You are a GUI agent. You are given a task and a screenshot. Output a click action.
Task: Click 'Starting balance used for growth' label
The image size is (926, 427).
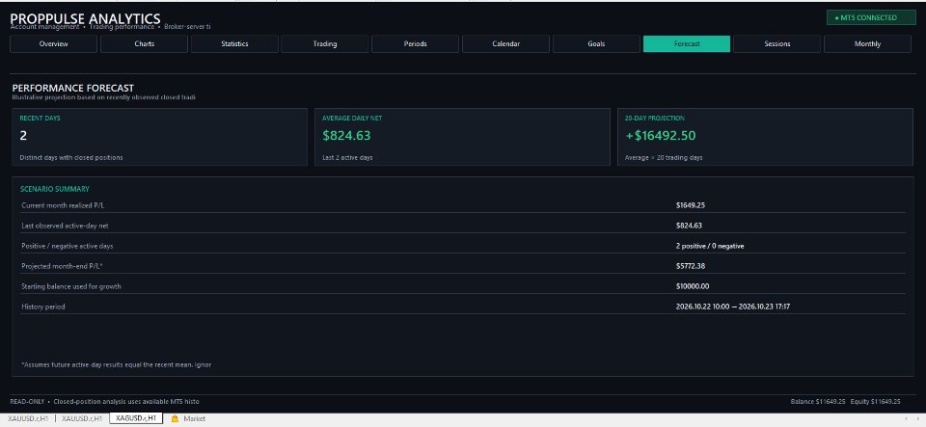[70, 286]
